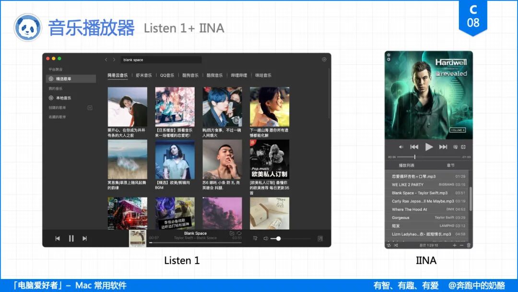This screenshot has height=292, width=518.
Task: Select WE LIKE 2 PARTY in IINA playlist
Action: coord(428,184)
